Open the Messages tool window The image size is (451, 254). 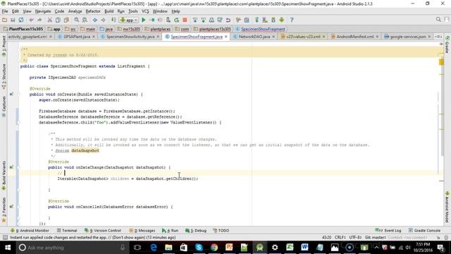click(x=142, y=231)
